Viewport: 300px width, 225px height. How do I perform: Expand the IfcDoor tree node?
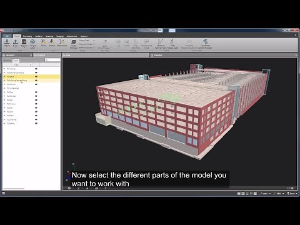click(4, 112)
